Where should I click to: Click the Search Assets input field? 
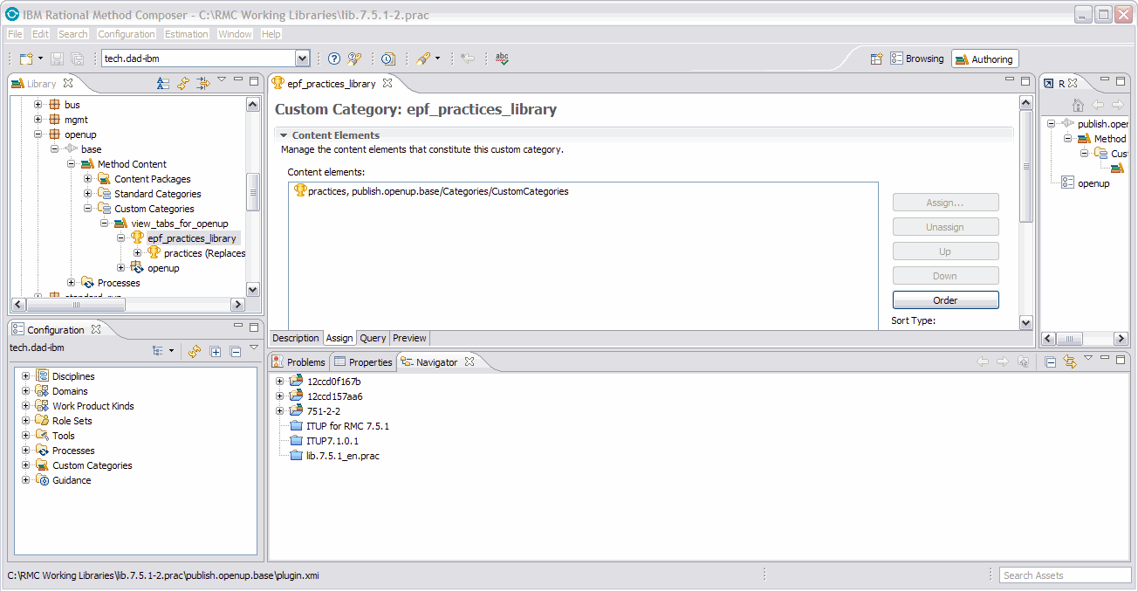point(1065,575)
